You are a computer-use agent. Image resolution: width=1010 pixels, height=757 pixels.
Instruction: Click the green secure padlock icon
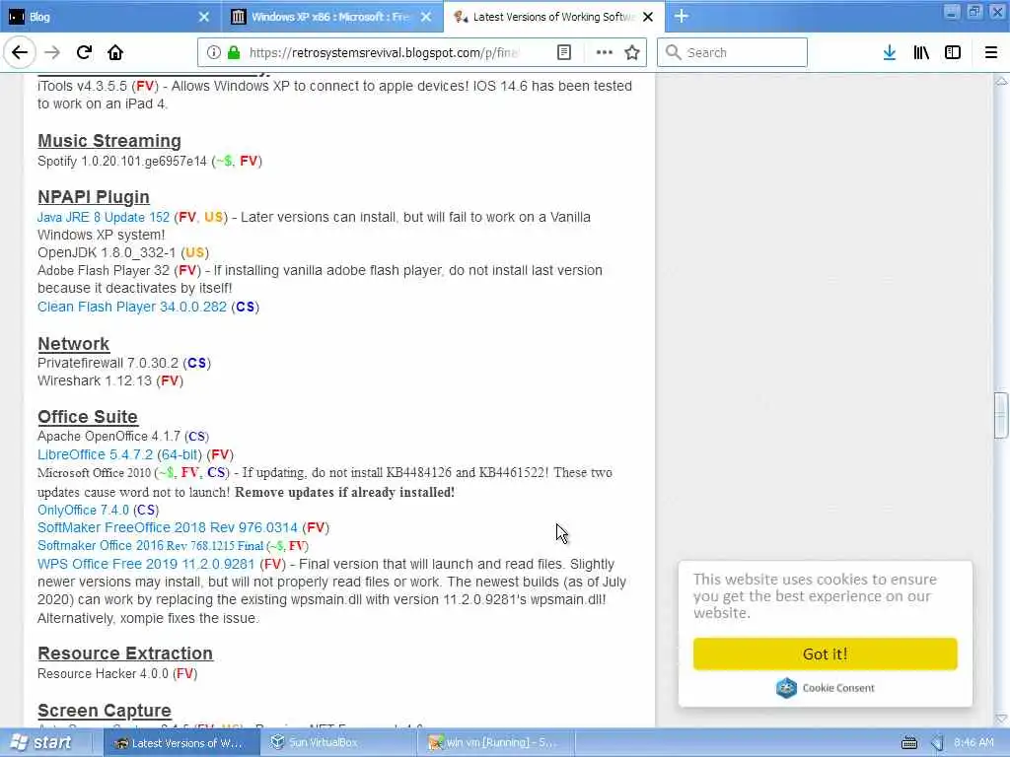coord(233,52)
